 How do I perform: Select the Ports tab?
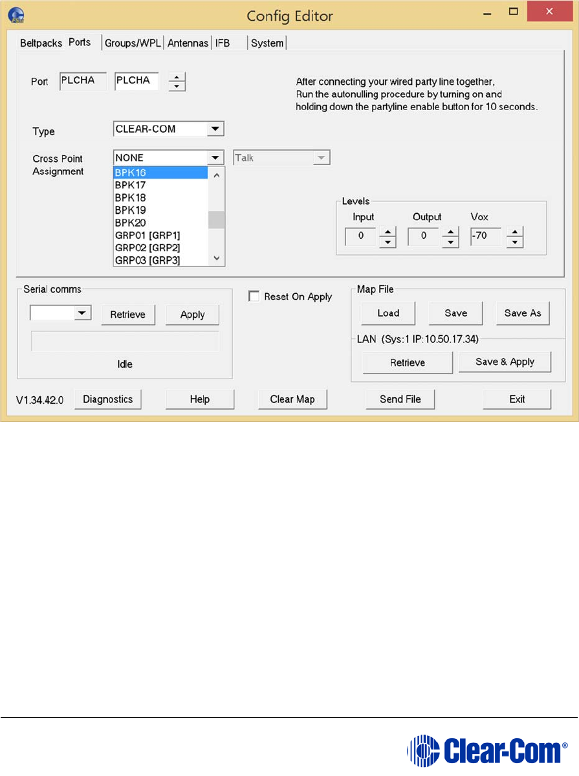(x=80, y=42)
